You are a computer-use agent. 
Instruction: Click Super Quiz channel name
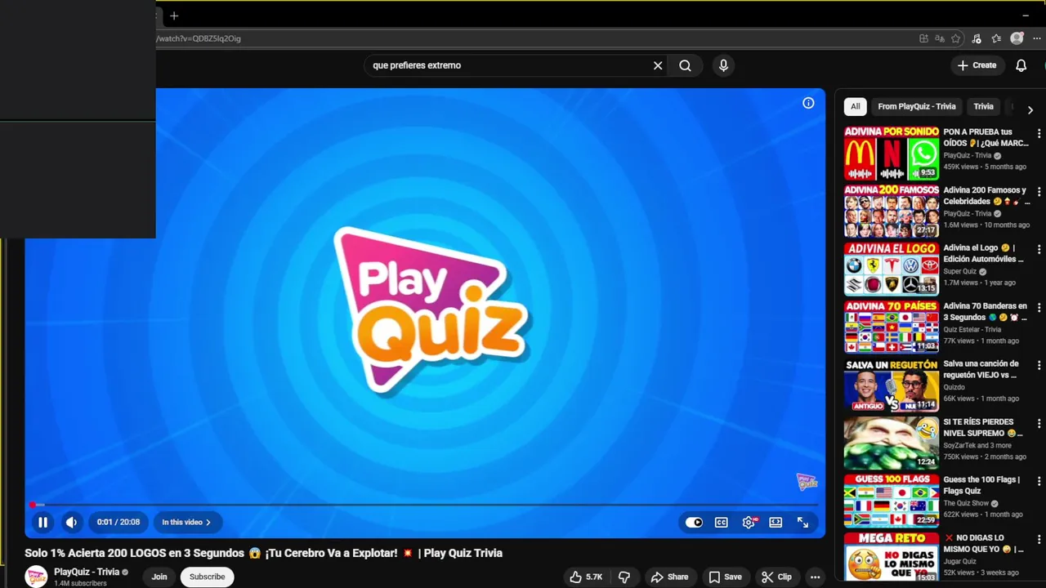click(x=960, y=272)
